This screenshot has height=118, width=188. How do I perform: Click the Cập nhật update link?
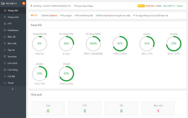(x=167, y=6)
